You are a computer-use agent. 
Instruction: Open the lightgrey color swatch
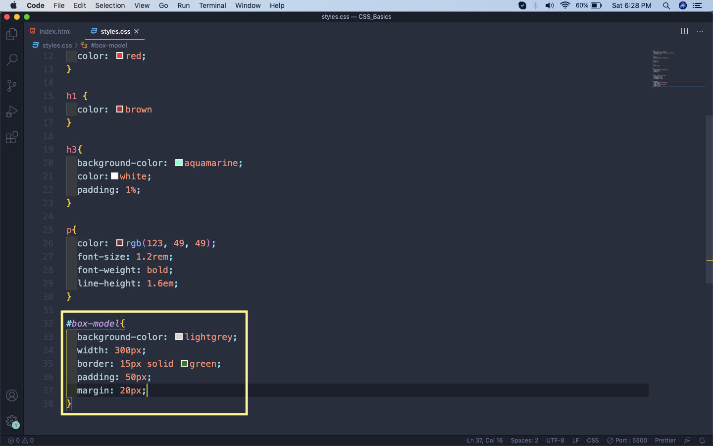(x=179, y=336)
